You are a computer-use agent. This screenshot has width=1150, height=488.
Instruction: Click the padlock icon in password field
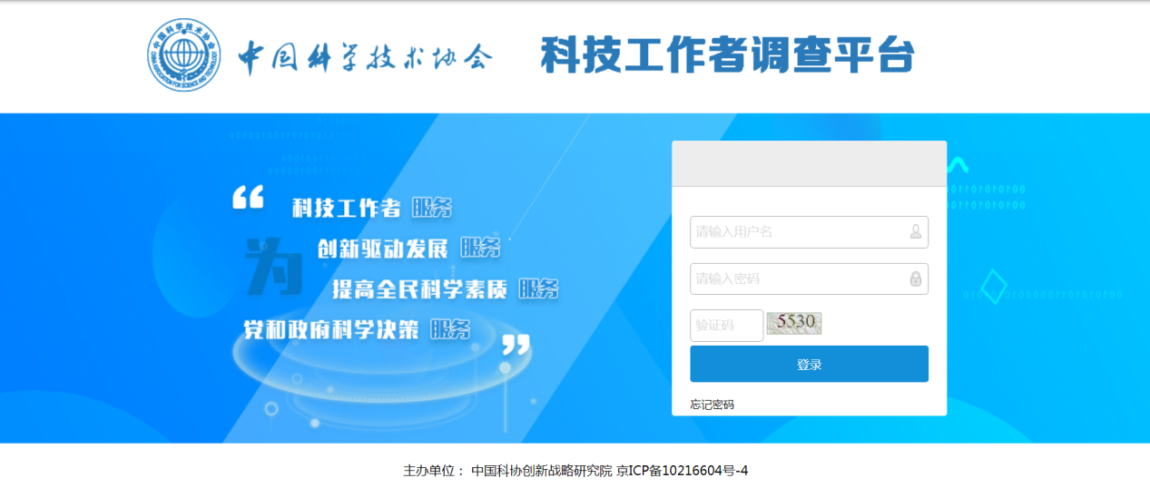click(916, 278)
